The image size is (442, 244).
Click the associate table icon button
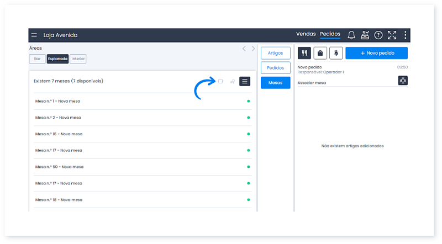pos(403,81)
